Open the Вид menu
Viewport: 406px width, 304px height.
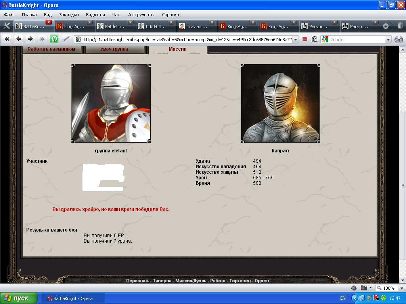click(48, 15)
